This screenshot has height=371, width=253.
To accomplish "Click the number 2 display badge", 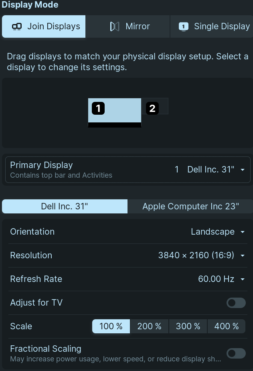I will (152, 108).
